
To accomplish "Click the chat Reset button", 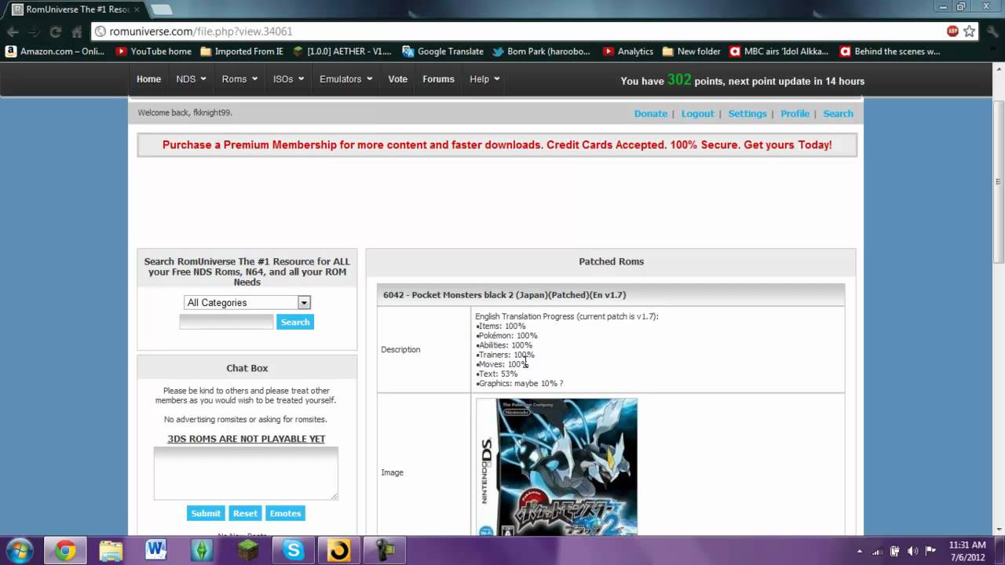I will 245,513.
